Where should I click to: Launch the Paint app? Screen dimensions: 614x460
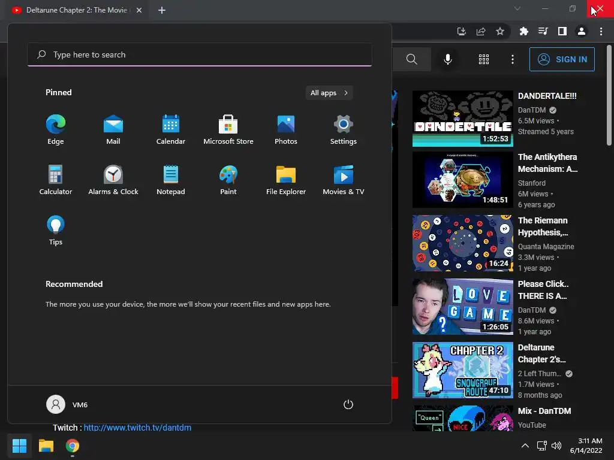point(228,180)
